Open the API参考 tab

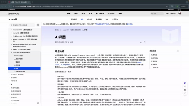point(90,19)
